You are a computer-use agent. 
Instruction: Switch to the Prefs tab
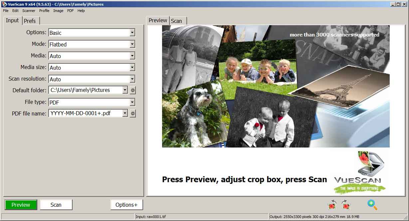tap(30, 21)
